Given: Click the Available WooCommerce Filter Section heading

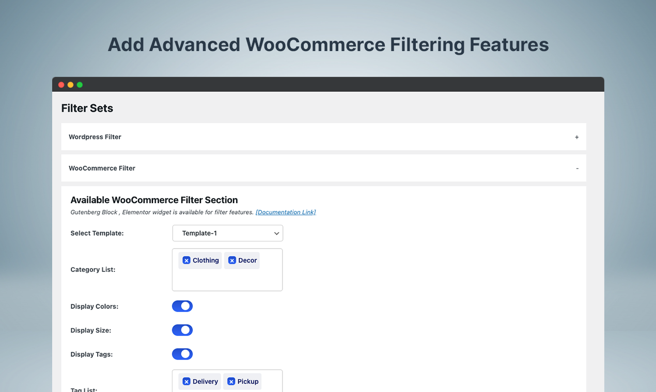Looking at the screenshot, I should click(154, 200).
